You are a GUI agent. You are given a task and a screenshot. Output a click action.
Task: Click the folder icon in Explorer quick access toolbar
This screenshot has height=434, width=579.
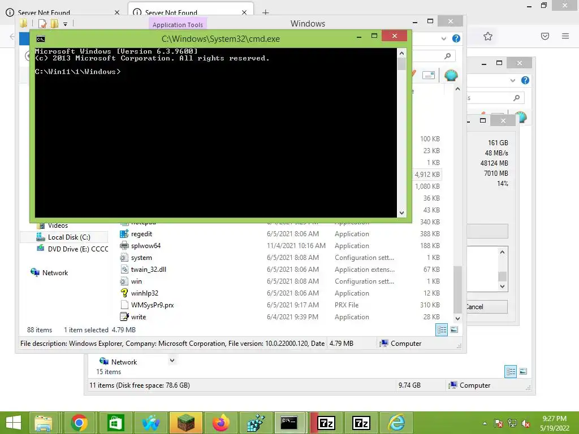24,24
